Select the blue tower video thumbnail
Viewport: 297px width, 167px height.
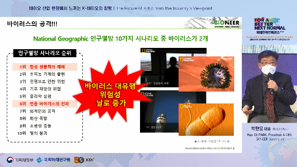click(159, 111)
